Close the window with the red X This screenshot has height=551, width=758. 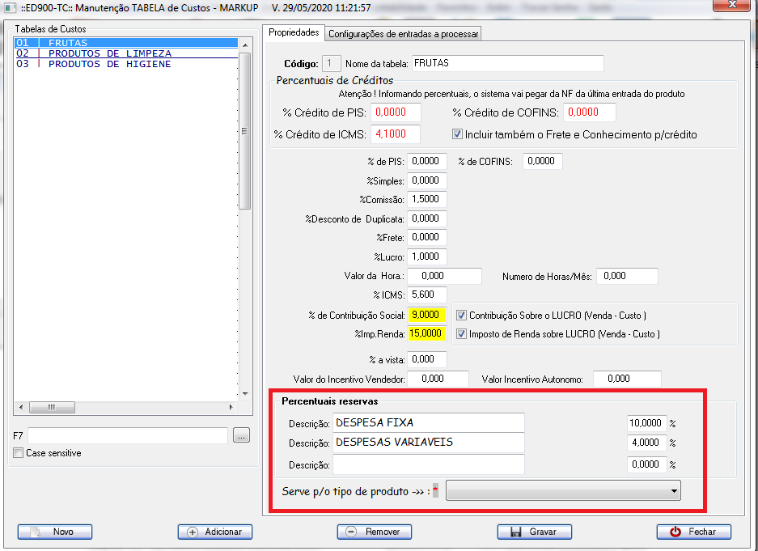(735, 7)
